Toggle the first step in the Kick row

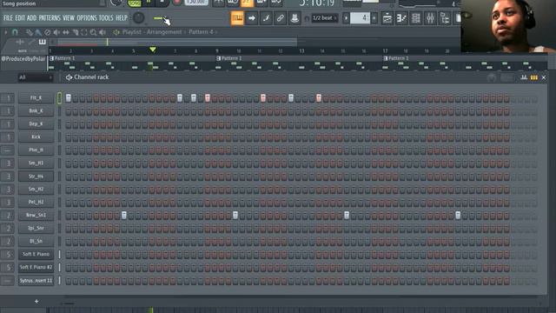69,137
